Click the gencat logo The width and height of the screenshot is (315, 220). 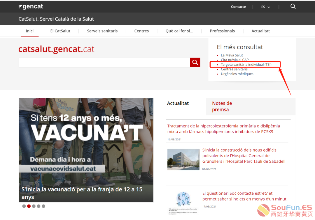tap(31, 6)
